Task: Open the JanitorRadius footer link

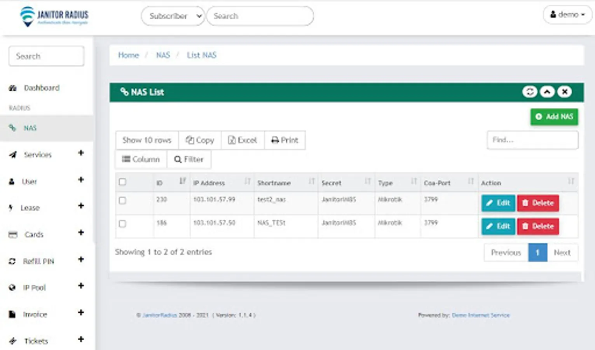Action: pyautogui.click(x=160, y=315)
